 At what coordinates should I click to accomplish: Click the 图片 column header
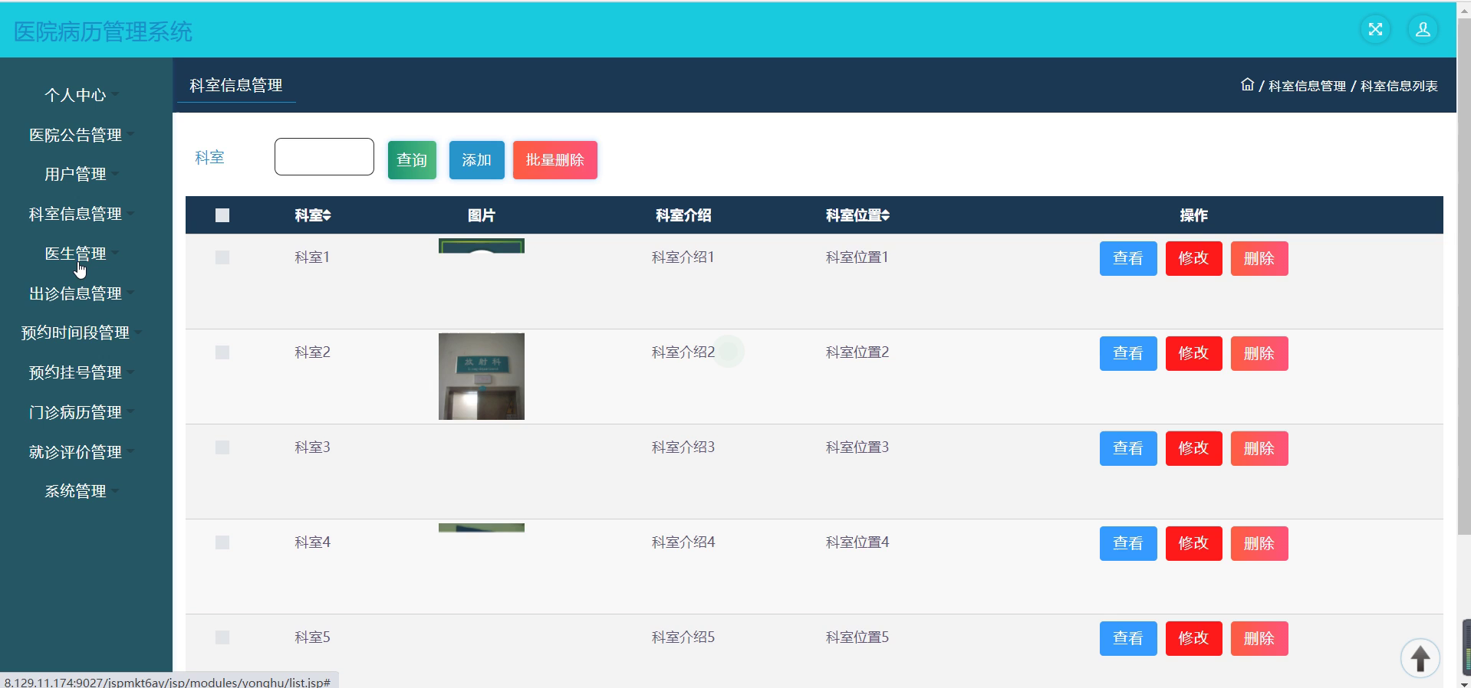pyautogui.click(x=482, y=215)
